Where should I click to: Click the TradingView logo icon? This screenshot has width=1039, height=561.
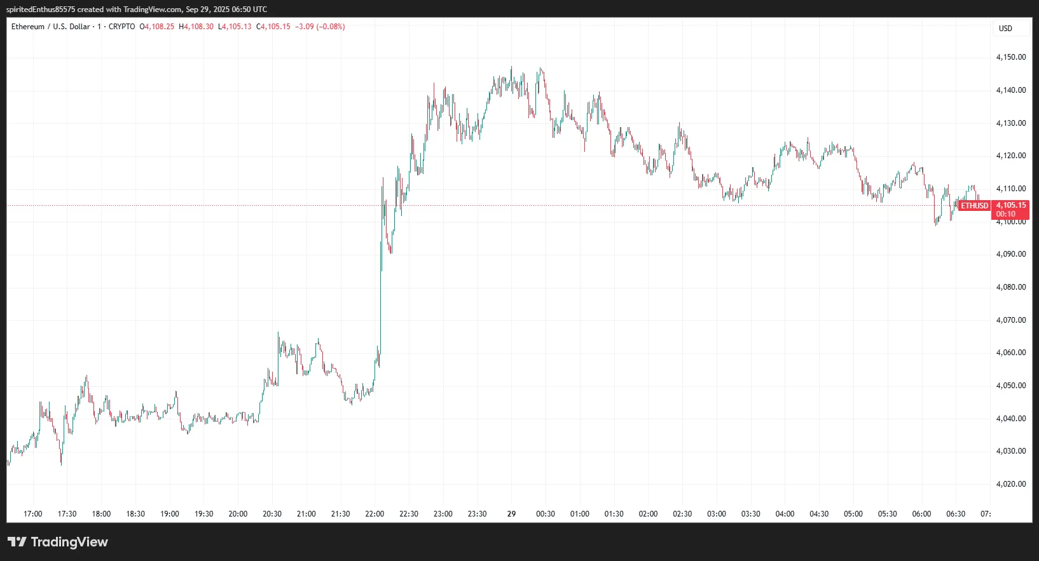17,542
